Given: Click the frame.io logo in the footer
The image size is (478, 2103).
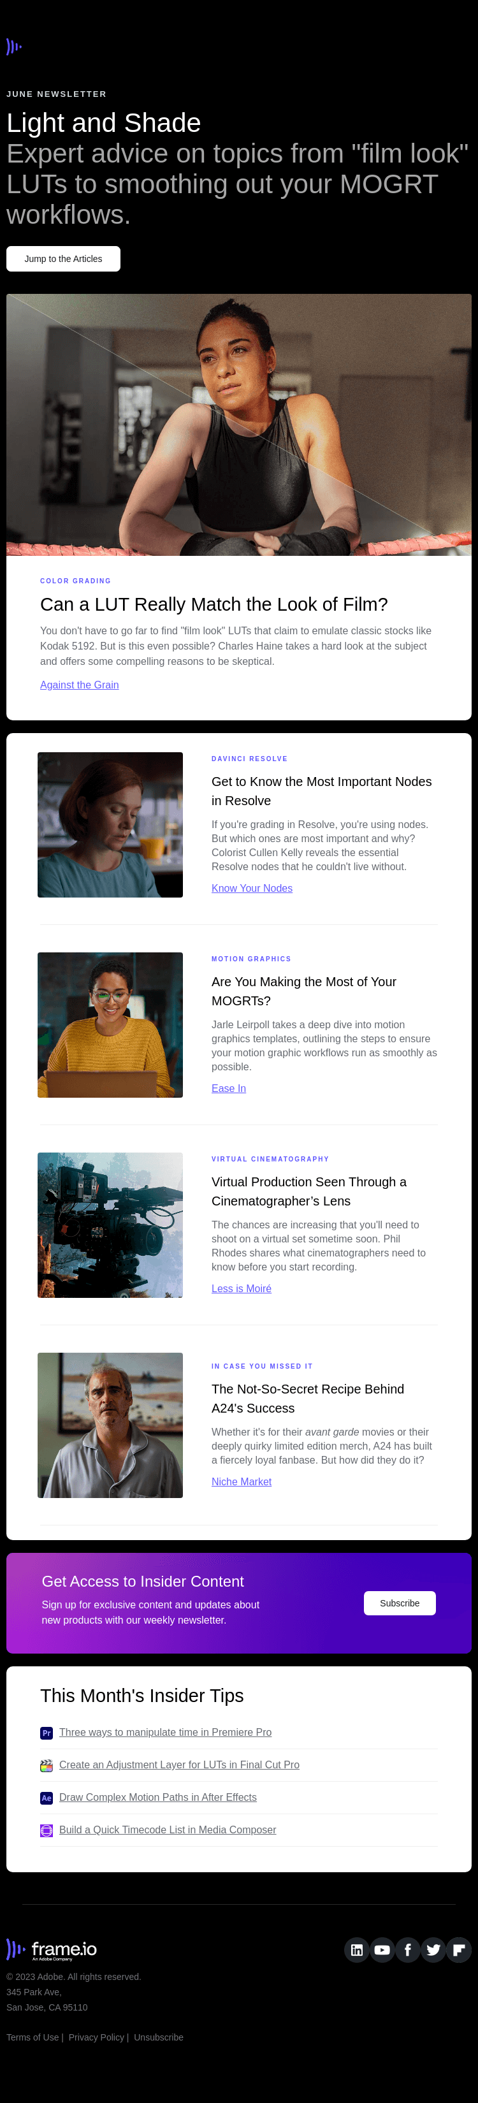Looking at the screenshot, I should tap(52, 1949).
